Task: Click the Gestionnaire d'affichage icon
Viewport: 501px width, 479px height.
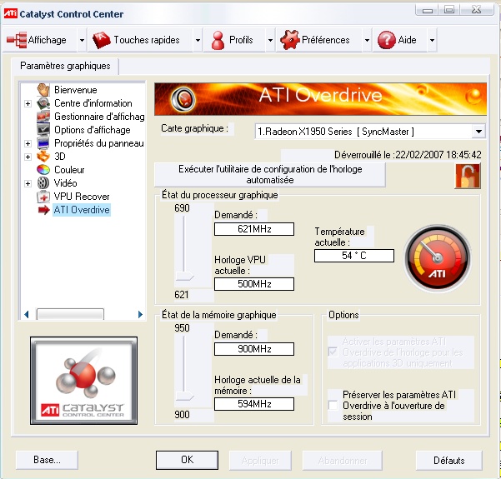Action: tap(43, 117)
